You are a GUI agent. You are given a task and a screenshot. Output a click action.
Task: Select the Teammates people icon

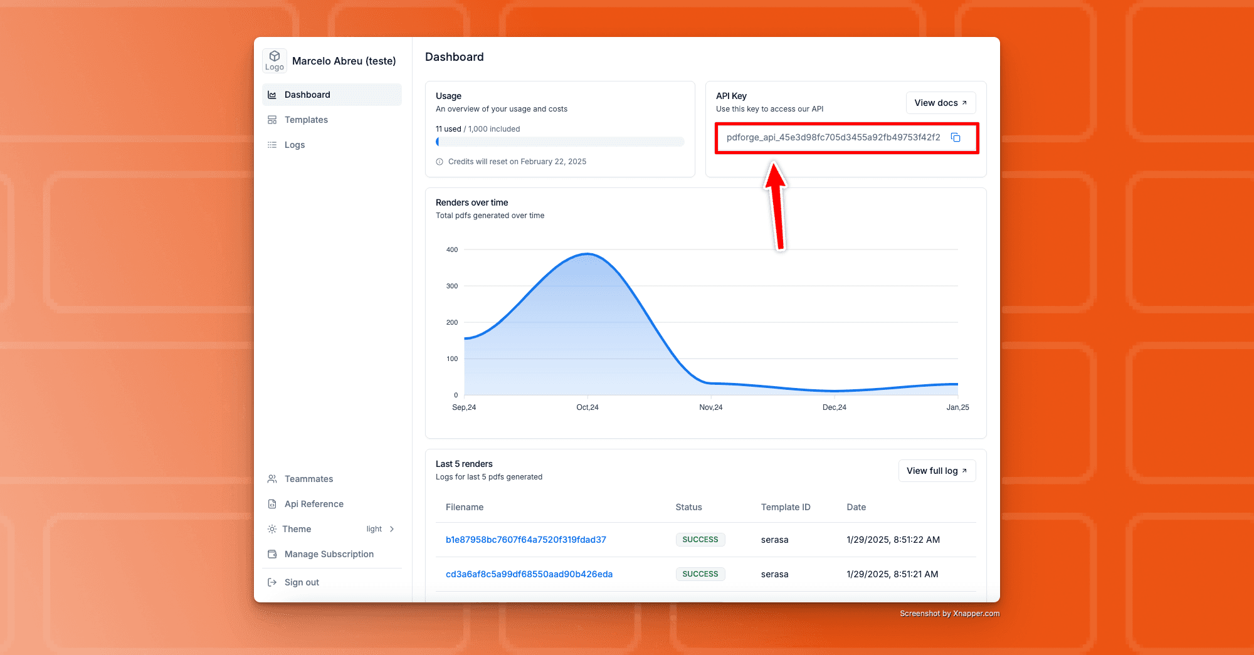point(272,478)
